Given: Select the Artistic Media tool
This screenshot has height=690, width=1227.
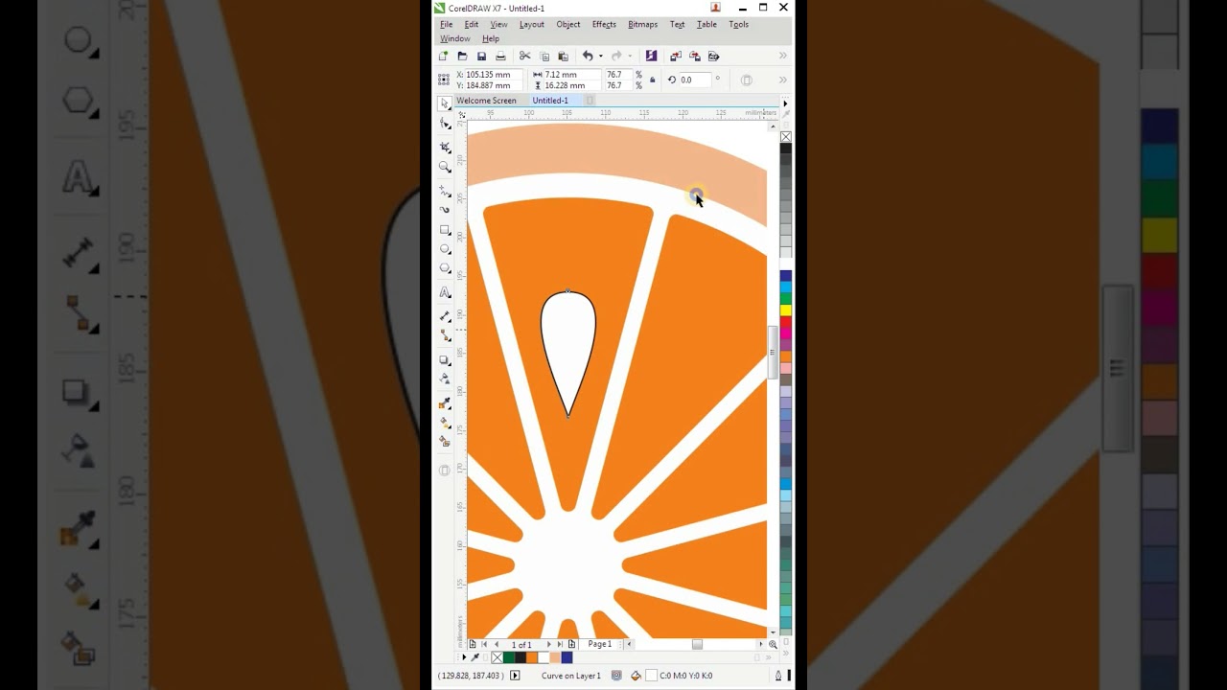Looking at the screenshot, I should point(445,209).
